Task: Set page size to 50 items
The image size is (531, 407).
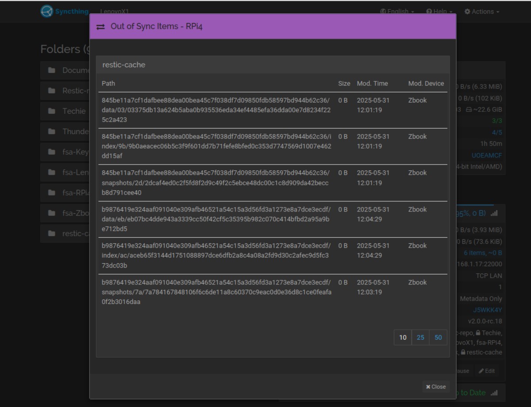Action: [438, 338]
